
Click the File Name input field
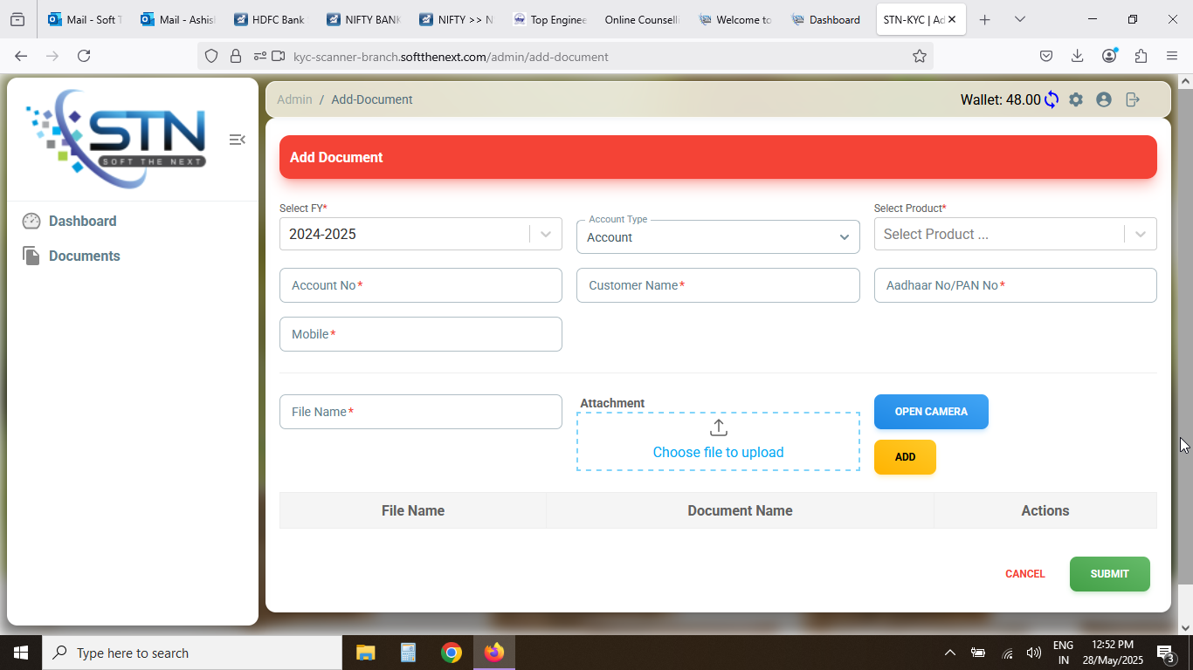click(x=421, y=412)
